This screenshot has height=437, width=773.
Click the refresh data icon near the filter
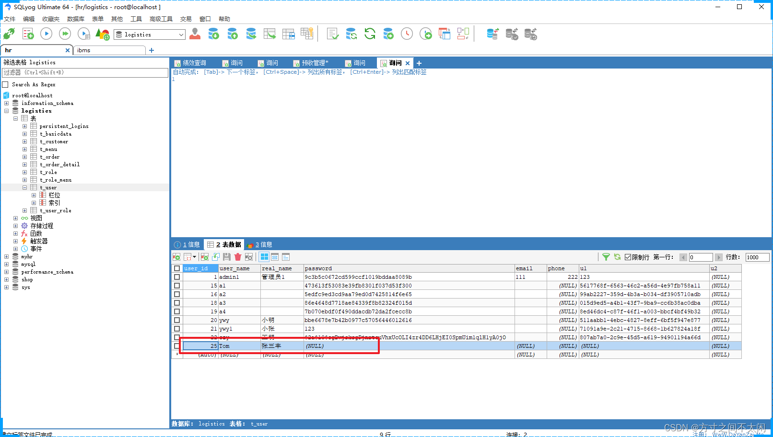617,257
